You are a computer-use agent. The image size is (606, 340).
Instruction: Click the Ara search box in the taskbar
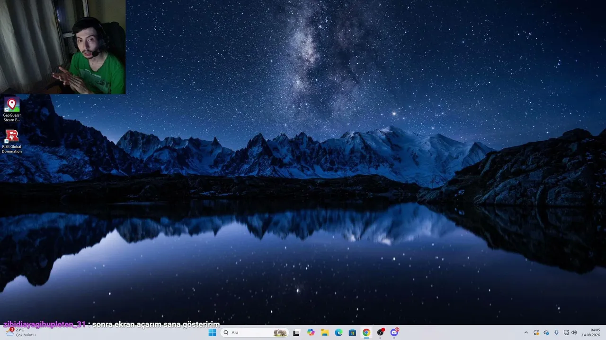click(x=255, y=332)
